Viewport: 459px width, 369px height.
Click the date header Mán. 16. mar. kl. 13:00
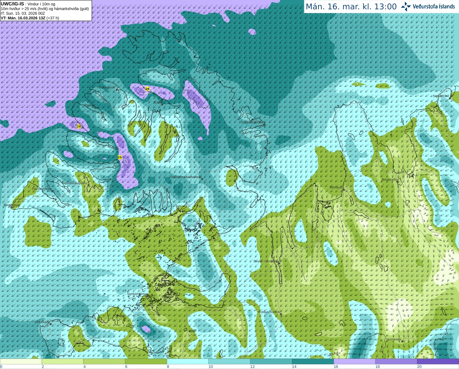click(351, 7)
